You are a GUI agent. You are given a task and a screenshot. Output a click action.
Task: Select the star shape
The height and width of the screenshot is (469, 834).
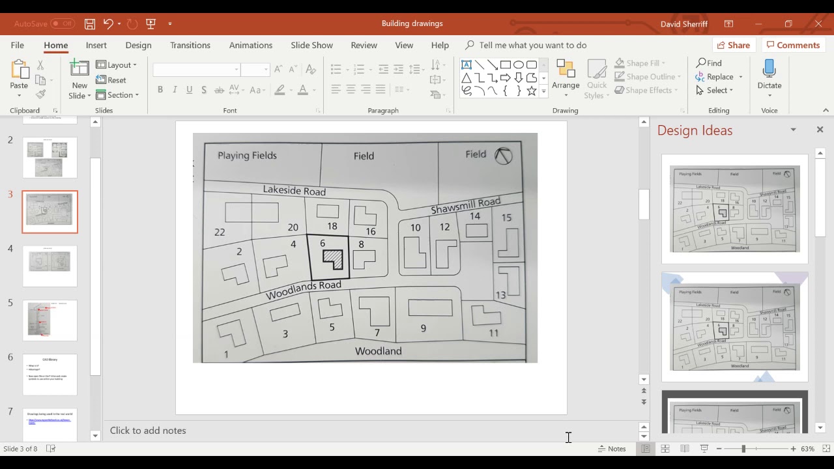coord(532,91)
